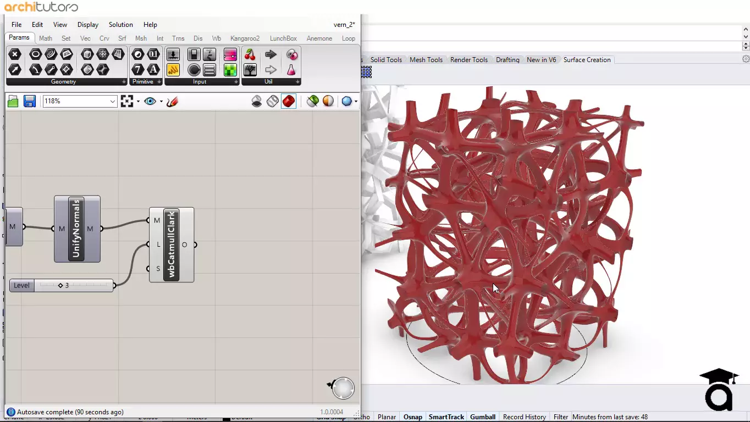Select the Import download-arrow input icon
Screen dimensions: 750x422
pos(173,54)
